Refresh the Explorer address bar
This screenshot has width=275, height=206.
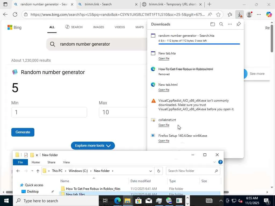(x=158, y=171)
